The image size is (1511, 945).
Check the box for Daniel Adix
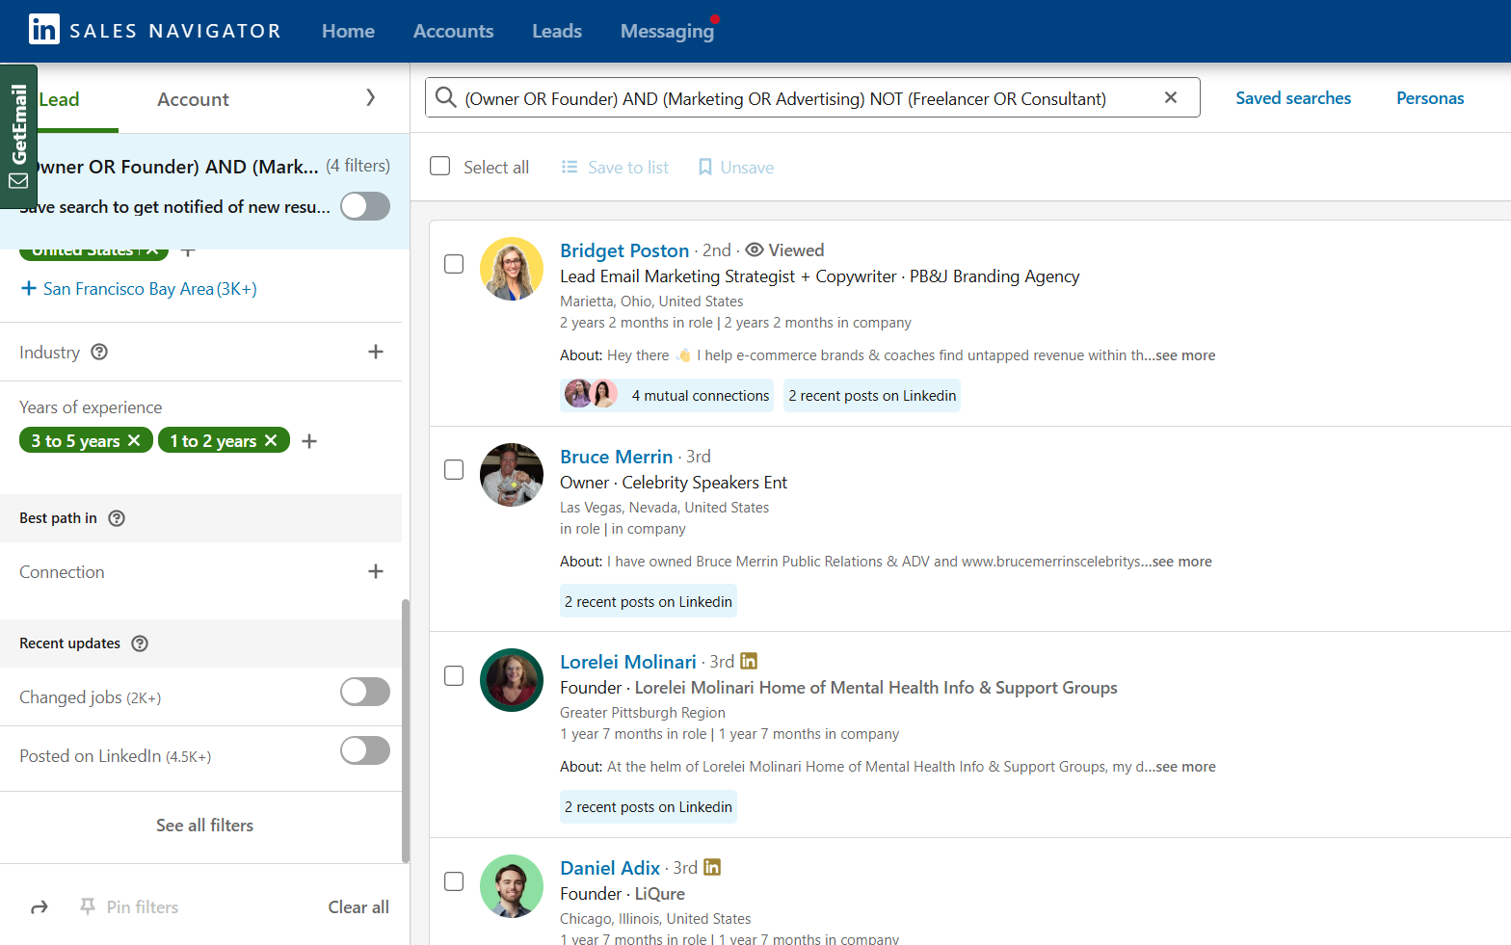click(454, 881)
